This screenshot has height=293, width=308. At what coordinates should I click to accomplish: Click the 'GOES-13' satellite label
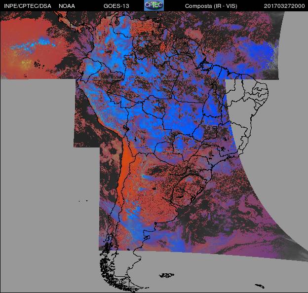116,6
